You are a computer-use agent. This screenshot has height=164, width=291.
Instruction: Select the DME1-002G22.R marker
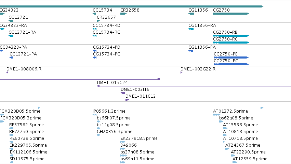tap(181, 72)
